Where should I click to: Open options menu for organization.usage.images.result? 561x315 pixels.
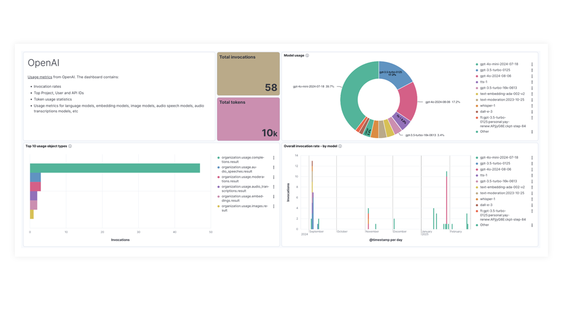tap(274, 206)
